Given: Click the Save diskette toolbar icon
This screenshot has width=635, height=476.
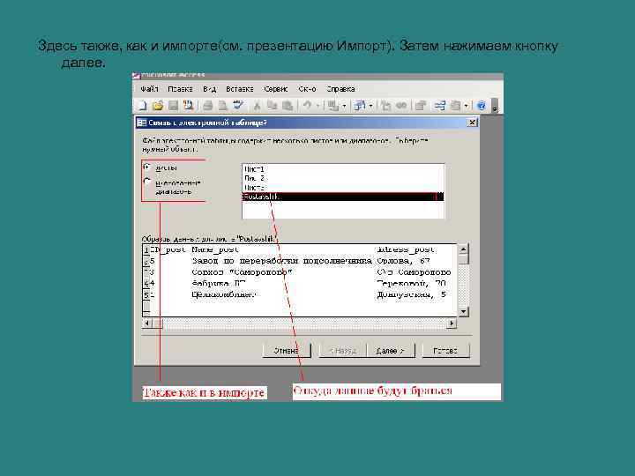Looking at the screenshot, I should (x=174, y=106).
